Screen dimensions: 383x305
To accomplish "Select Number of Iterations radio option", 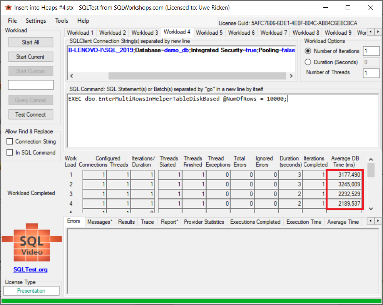I will pos(308,51).
